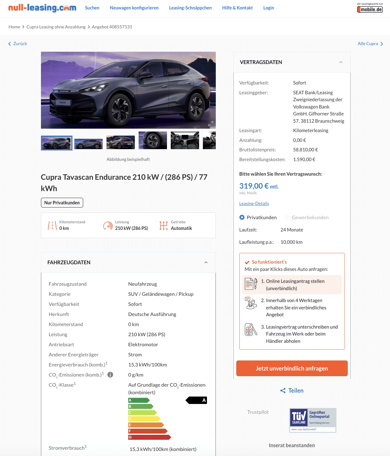Click the 319,00 € mtl. price

pos(259,186)
